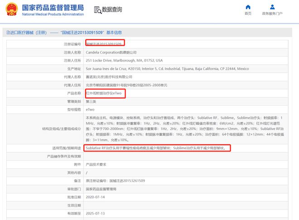Select management class 第三类 value

[91, 101]
